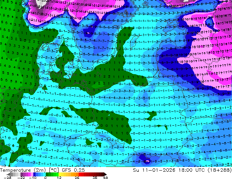Image resolution: width=232 pixels, height=179 pixels.
Task: Pick the grey left arrow legend end
Action: pyautogui.click(x=8, y=174)
